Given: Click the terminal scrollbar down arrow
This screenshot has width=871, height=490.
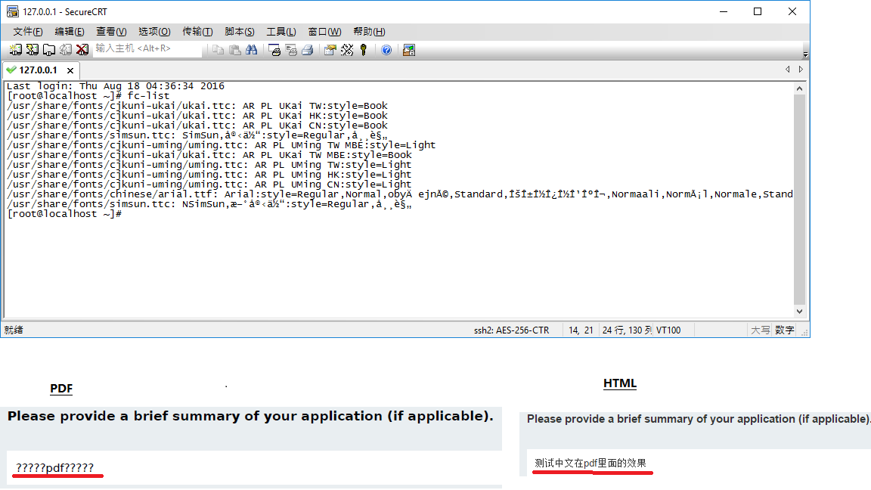Looking at the screenshot, I should tap(801, 312).
